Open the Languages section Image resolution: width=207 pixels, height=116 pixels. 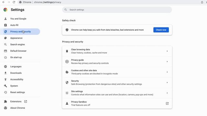pos(16,67)
